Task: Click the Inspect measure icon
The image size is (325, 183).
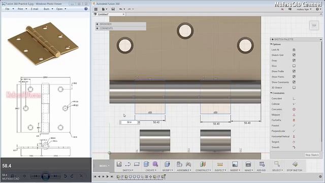Action: (220, 164)
